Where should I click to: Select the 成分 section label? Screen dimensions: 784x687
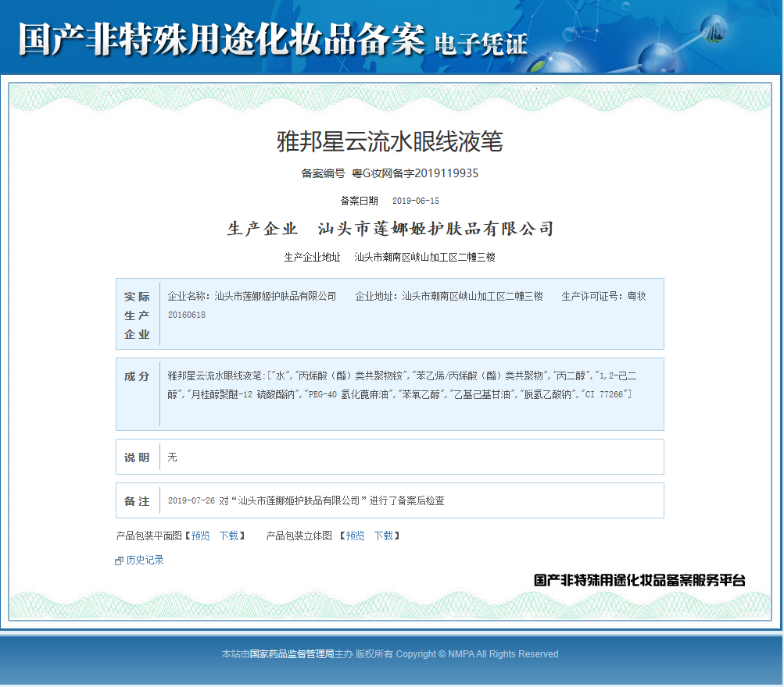tap(137, 376)
